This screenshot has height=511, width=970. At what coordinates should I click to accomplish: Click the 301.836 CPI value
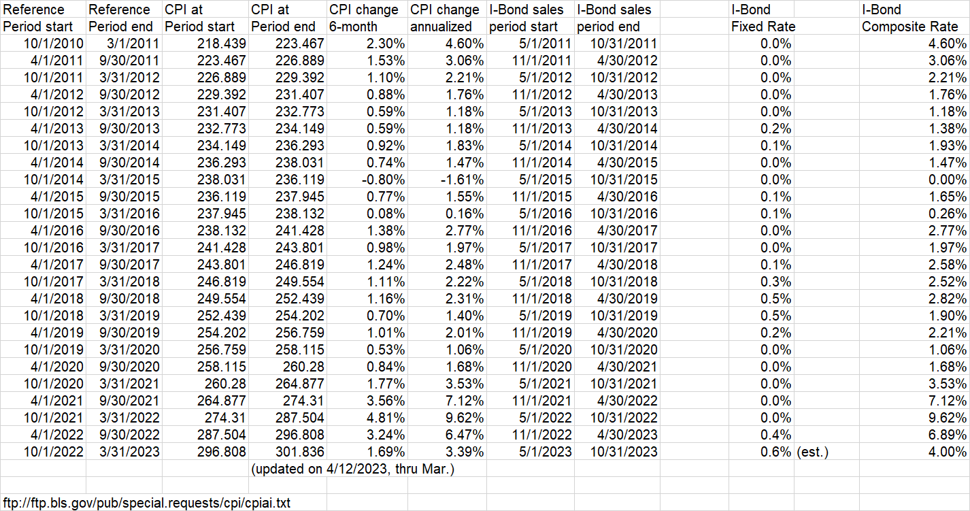(287, 452)
